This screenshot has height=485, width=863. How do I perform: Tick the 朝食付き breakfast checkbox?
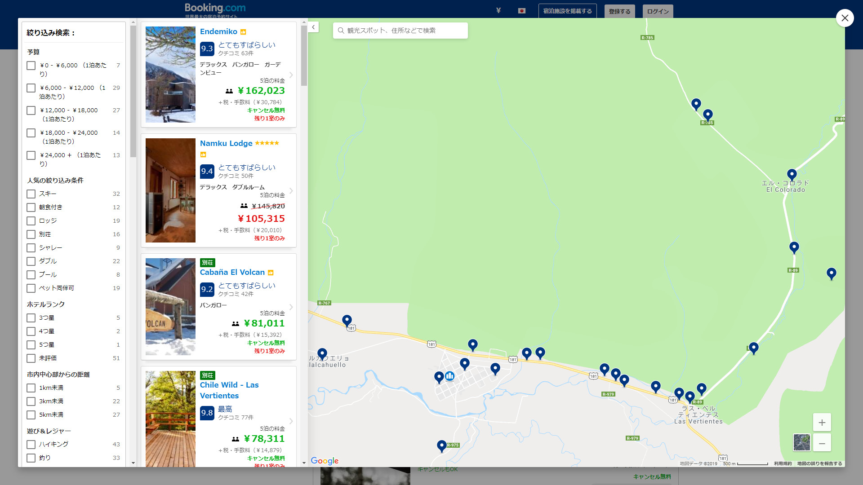coord(31,207)
